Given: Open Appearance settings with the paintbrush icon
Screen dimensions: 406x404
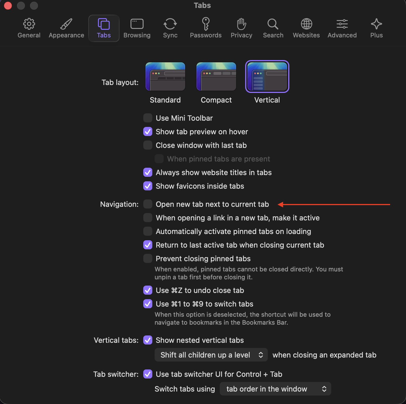Looking at the screenshot, I should 66,28.
